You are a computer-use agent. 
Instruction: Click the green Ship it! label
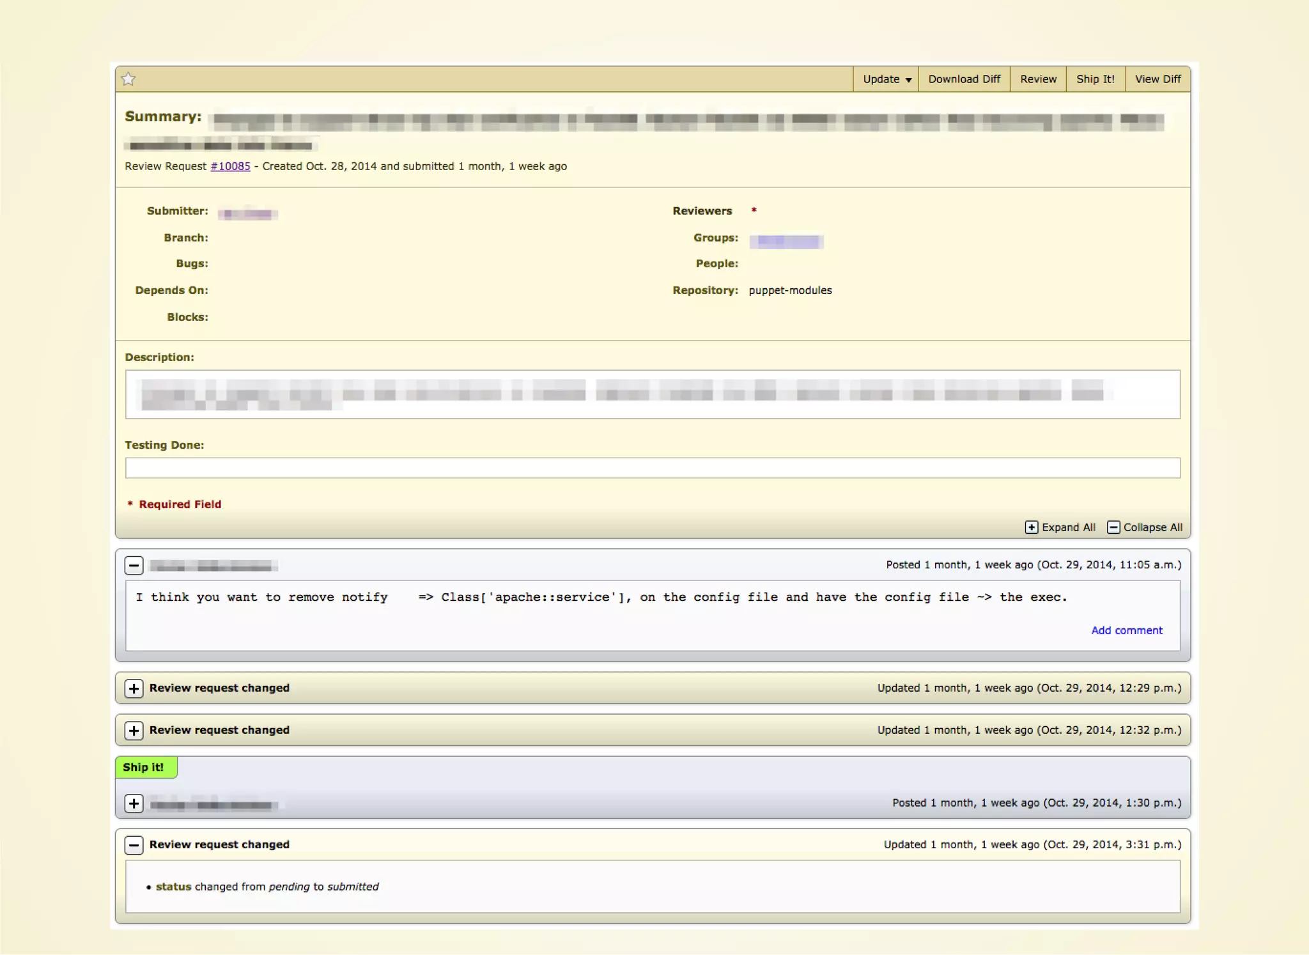coord(144,767)
